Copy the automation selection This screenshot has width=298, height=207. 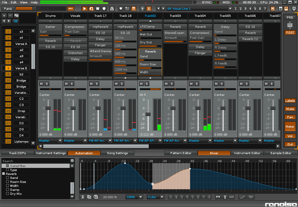(x=89, y=197)
